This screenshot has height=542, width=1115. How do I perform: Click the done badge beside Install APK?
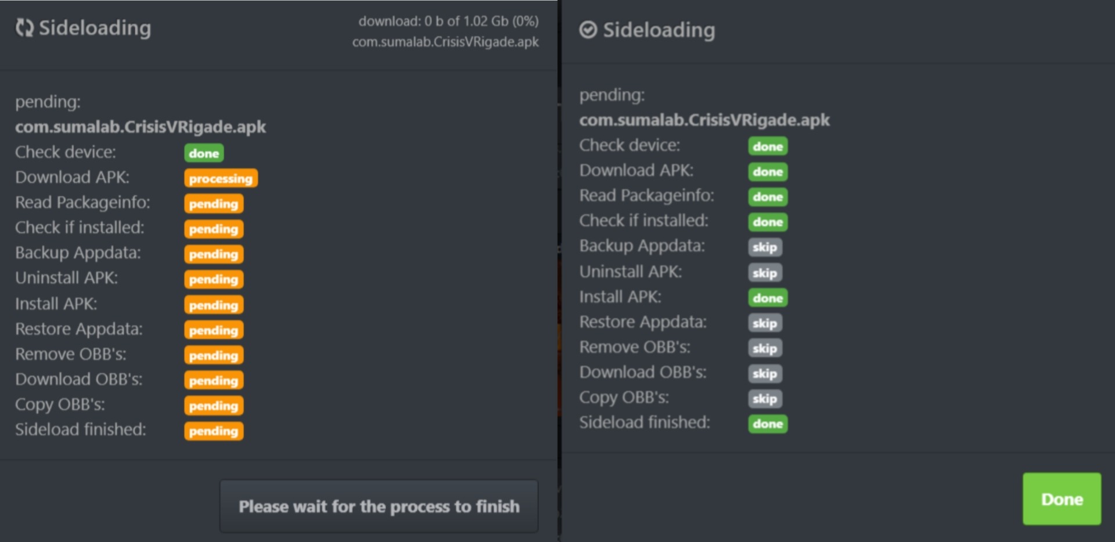point(767,298)
